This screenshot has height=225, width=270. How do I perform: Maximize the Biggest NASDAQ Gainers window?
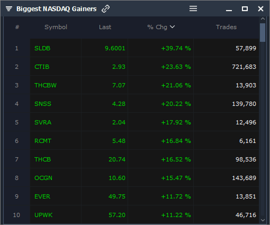click(245, 9)
